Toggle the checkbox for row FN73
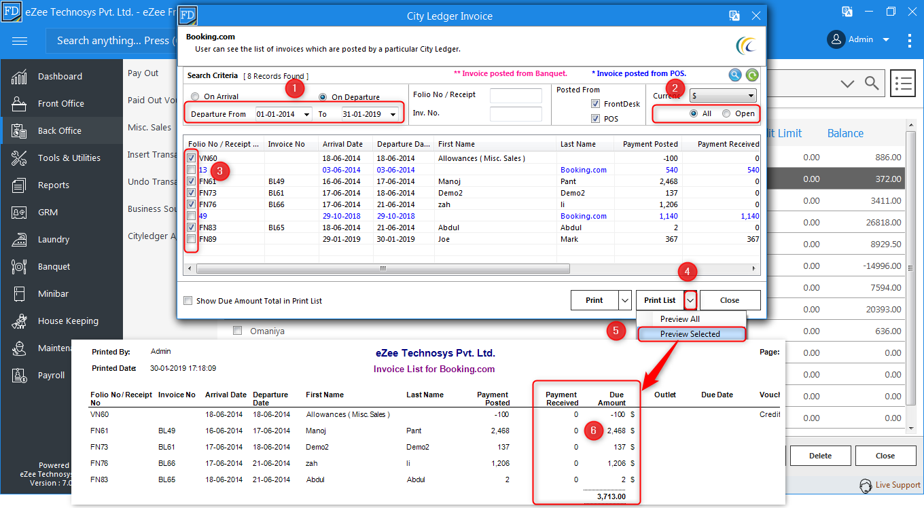The width and height of the screenshot is (924, 508). (x=192, y=193)
